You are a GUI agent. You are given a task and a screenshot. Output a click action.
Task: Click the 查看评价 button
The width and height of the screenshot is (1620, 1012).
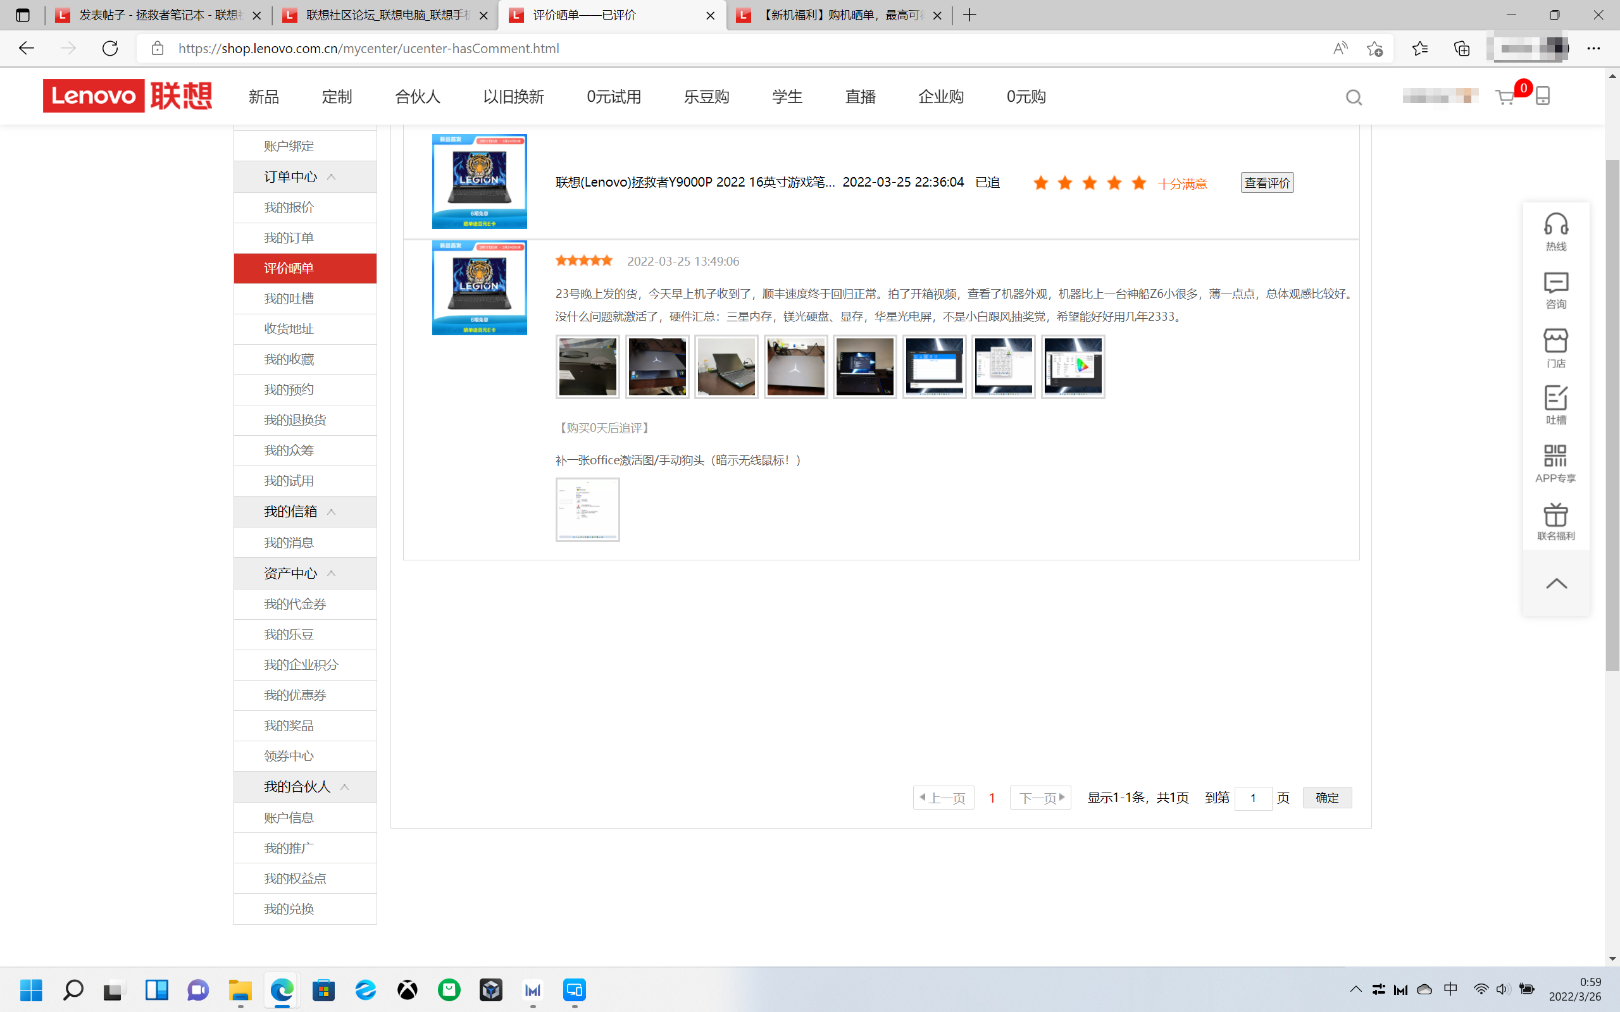1266,183
